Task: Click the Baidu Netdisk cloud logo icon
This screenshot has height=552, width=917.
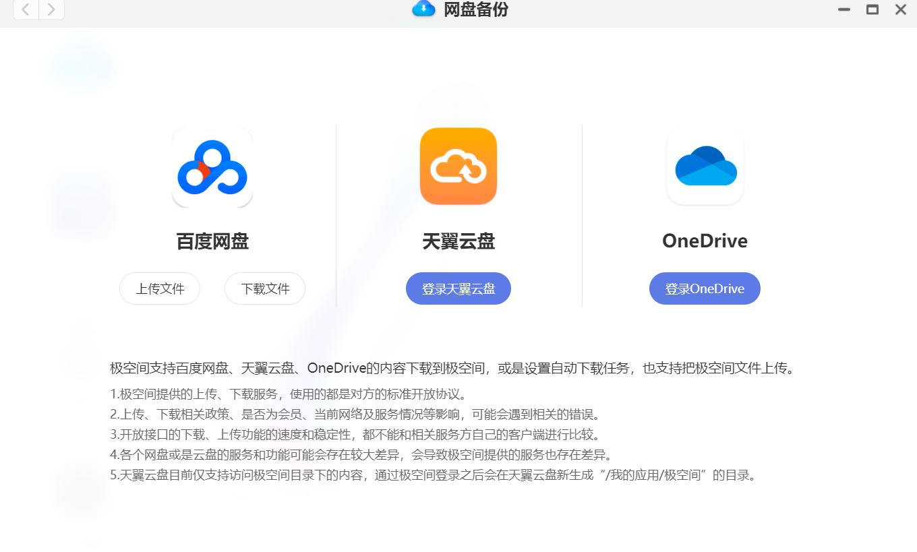Action: [212, 166]
